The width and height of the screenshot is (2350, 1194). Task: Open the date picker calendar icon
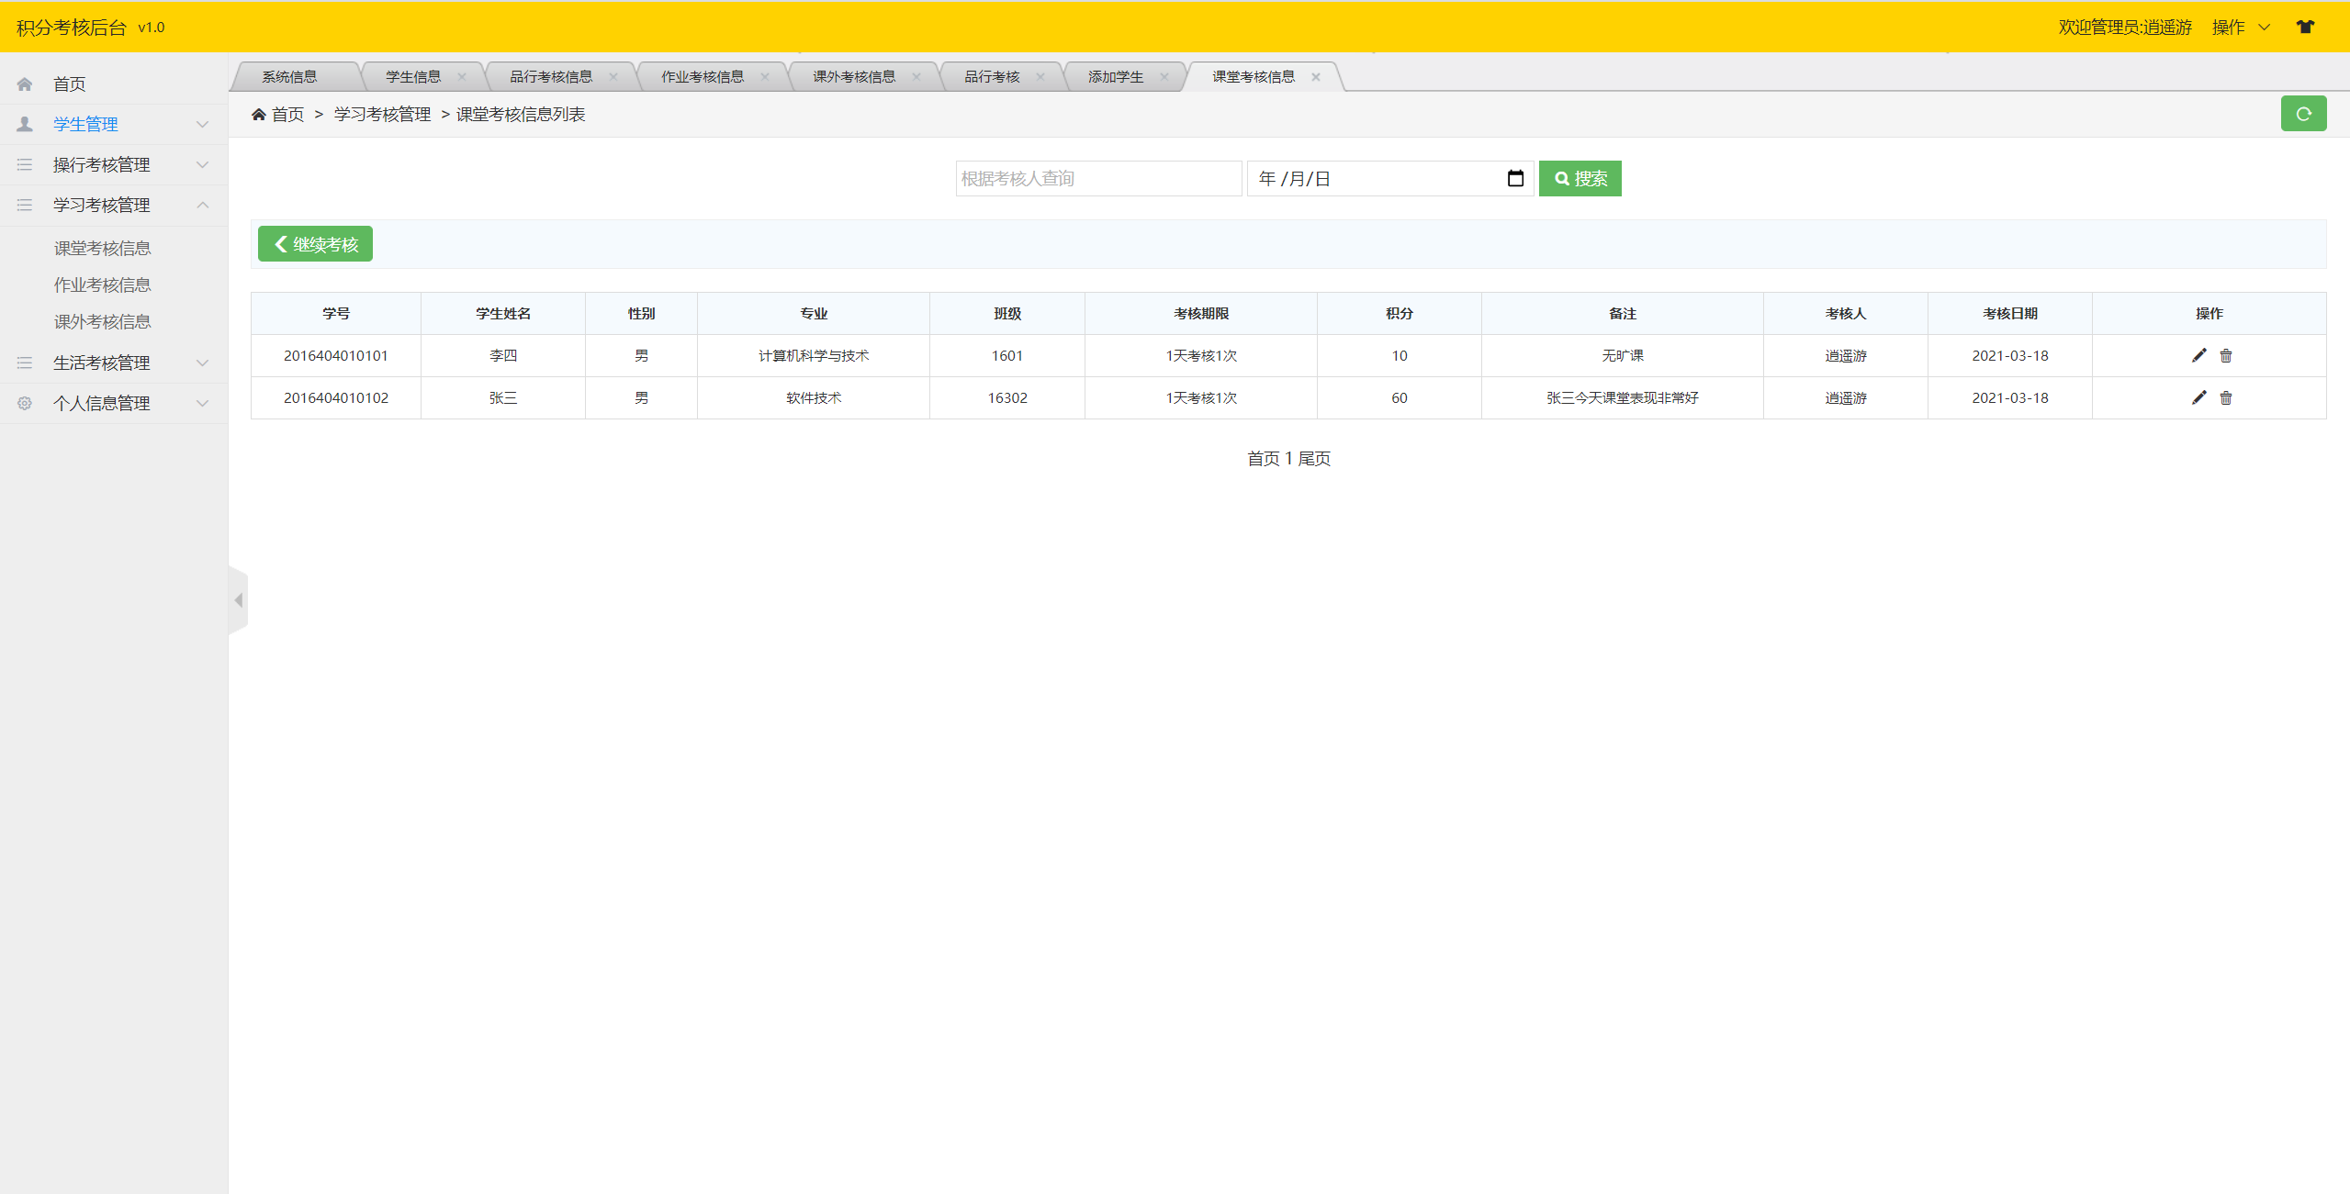pyautogui.click(x=1515, y=178)
